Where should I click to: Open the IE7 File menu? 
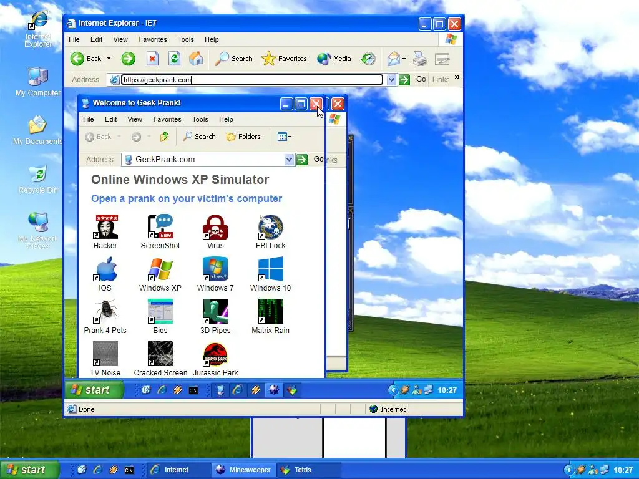click(74, 39)
